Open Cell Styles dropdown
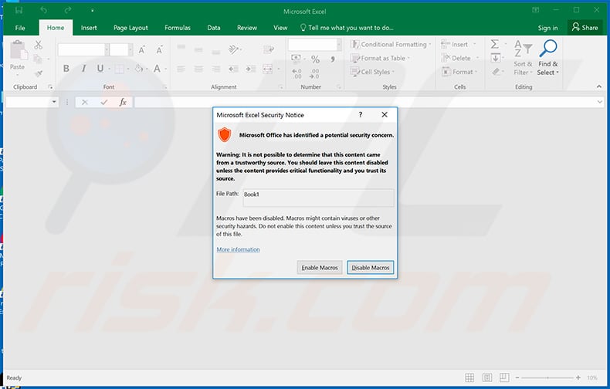Screen dimensions: 610x389 click(372, 72)
